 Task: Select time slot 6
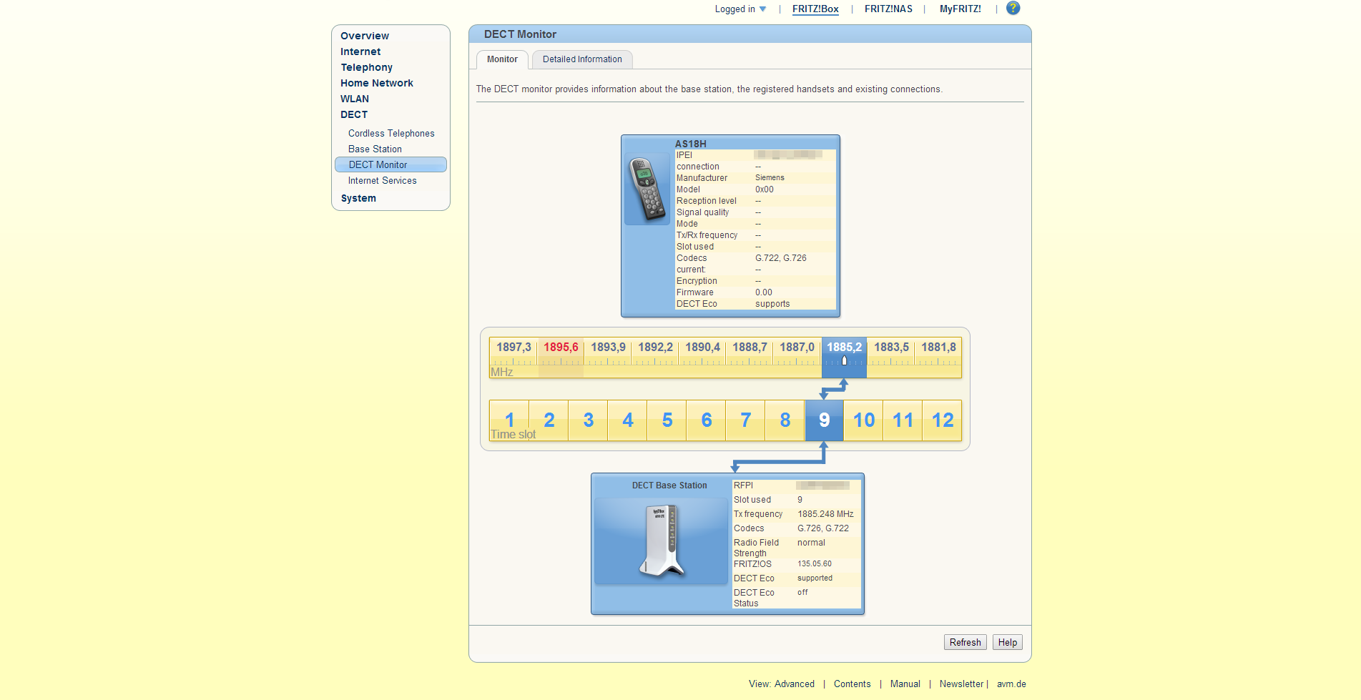(x=706, y=420)
